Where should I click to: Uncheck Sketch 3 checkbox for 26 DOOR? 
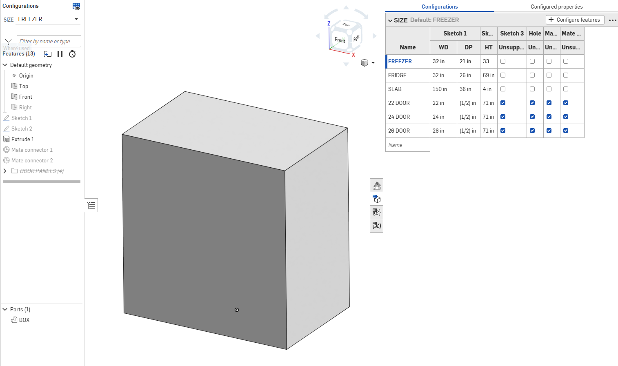pos(503,131)
